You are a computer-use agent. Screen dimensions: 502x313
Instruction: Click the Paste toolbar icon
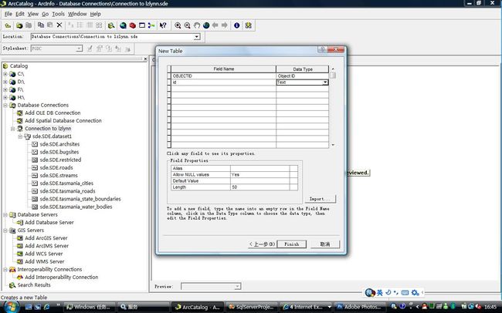point(50,25)
